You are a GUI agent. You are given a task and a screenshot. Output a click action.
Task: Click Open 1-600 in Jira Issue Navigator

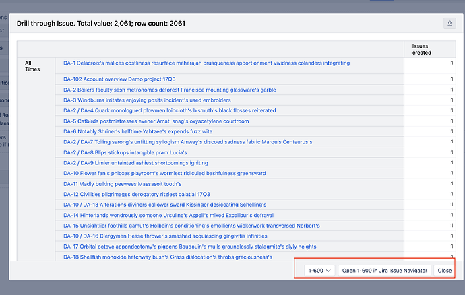coord(385,270)
